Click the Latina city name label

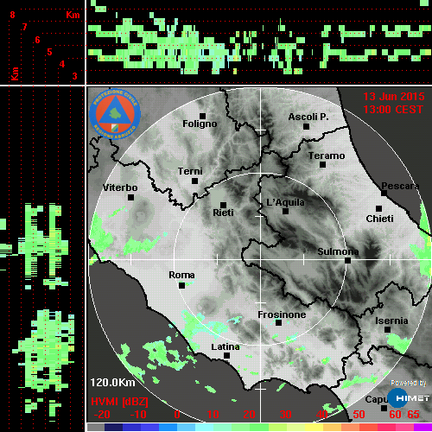pos(226,347)
